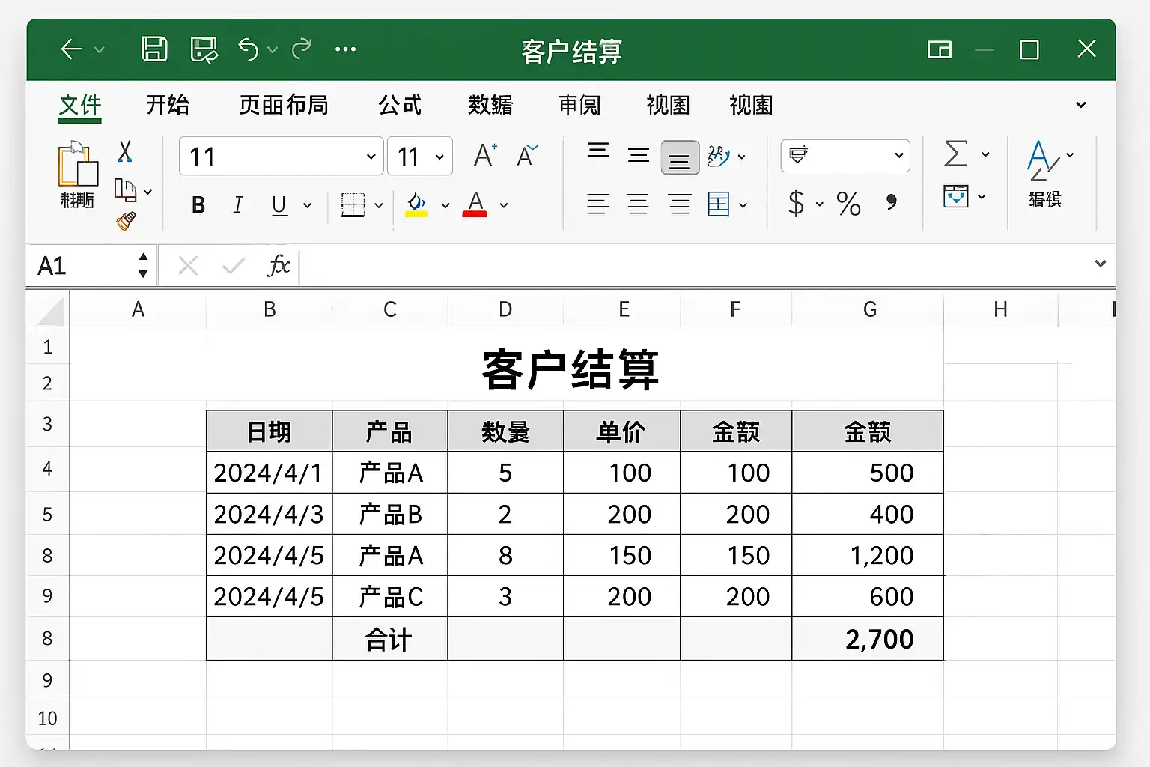Cut the selection with the scissors icon
1150x767 pixels.
click(125, 151)
